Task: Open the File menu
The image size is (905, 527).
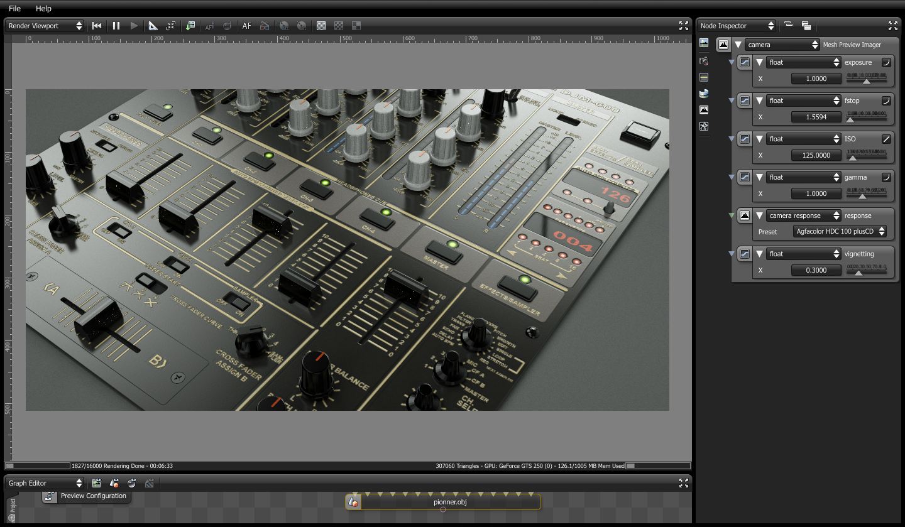Action: click(x=14, y=8)
